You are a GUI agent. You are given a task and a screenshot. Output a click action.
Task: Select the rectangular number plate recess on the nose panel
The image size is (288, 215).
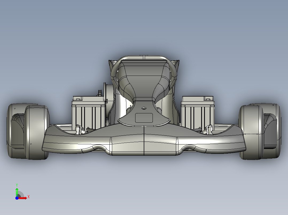144,118
